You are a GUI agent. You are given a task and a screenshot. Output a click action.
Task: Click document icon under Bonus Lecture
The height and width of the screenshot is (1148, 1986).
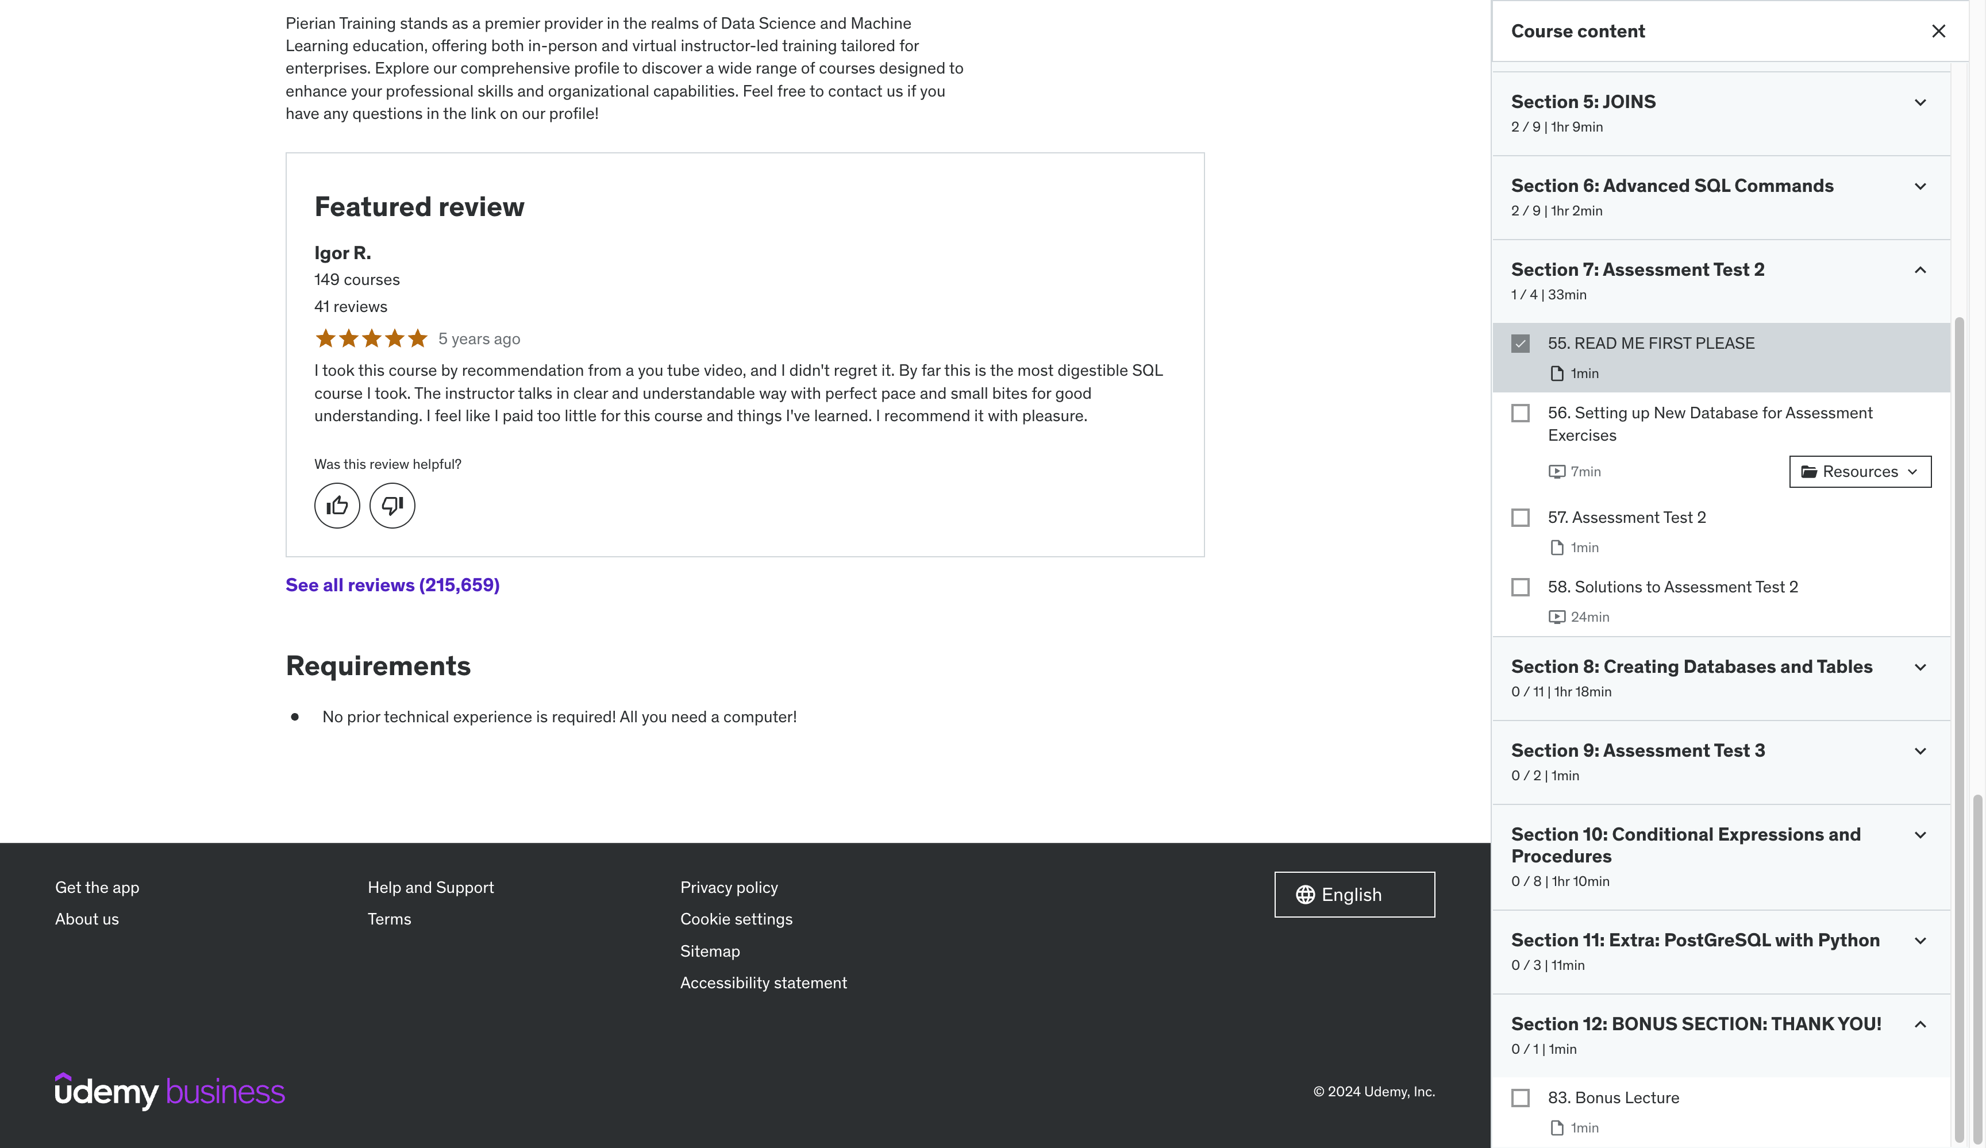tap(1557, 1128)
